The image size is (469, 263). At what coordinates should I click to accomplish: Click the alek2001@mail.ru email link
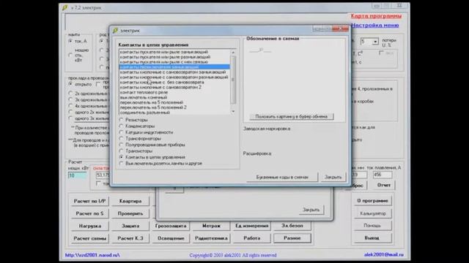(x=384, y=255)
